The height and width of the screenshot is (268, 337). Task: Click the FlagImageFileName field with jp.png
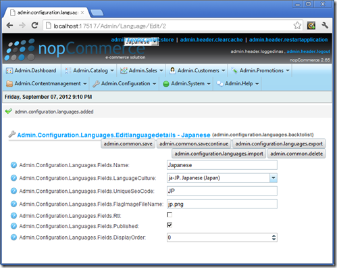[x=222, y=204]
